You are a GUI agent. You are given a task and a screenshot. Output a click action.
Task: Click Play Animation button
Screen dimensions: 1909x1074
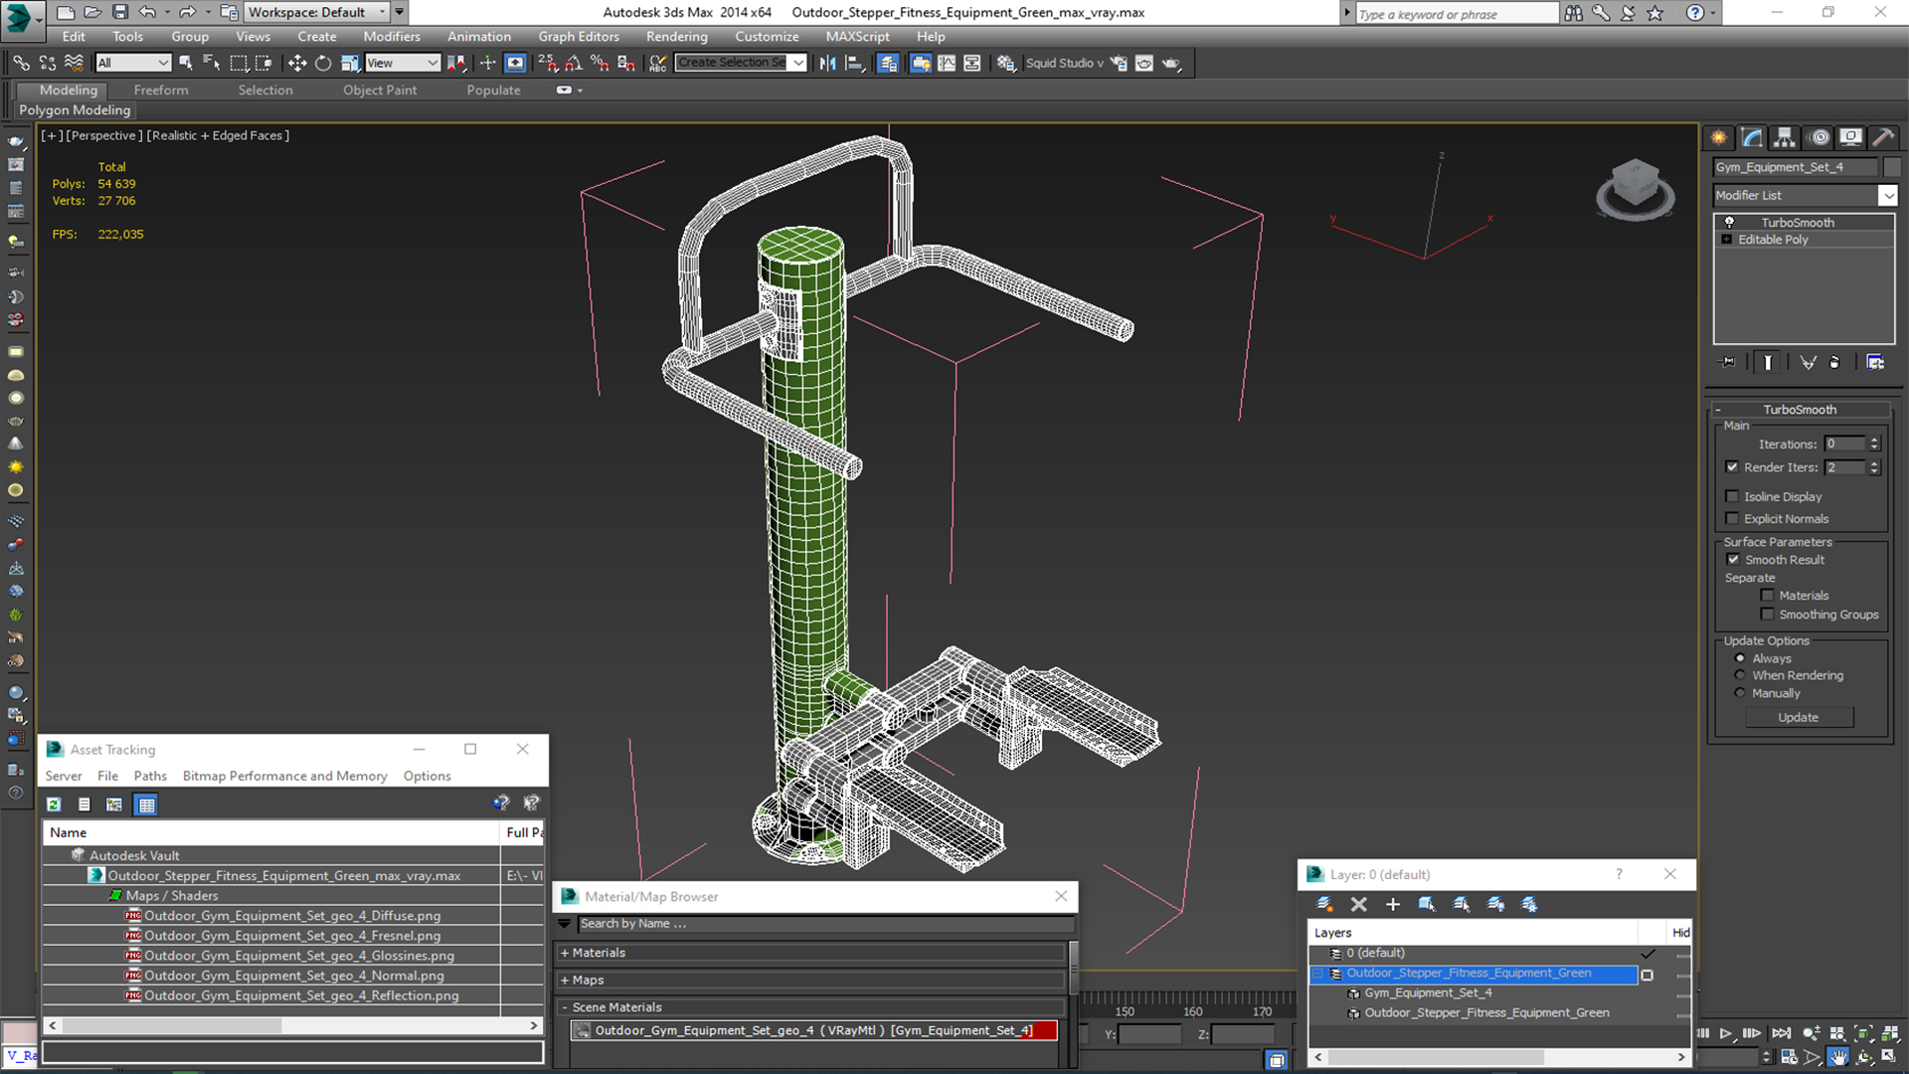coord(1726,1034)
